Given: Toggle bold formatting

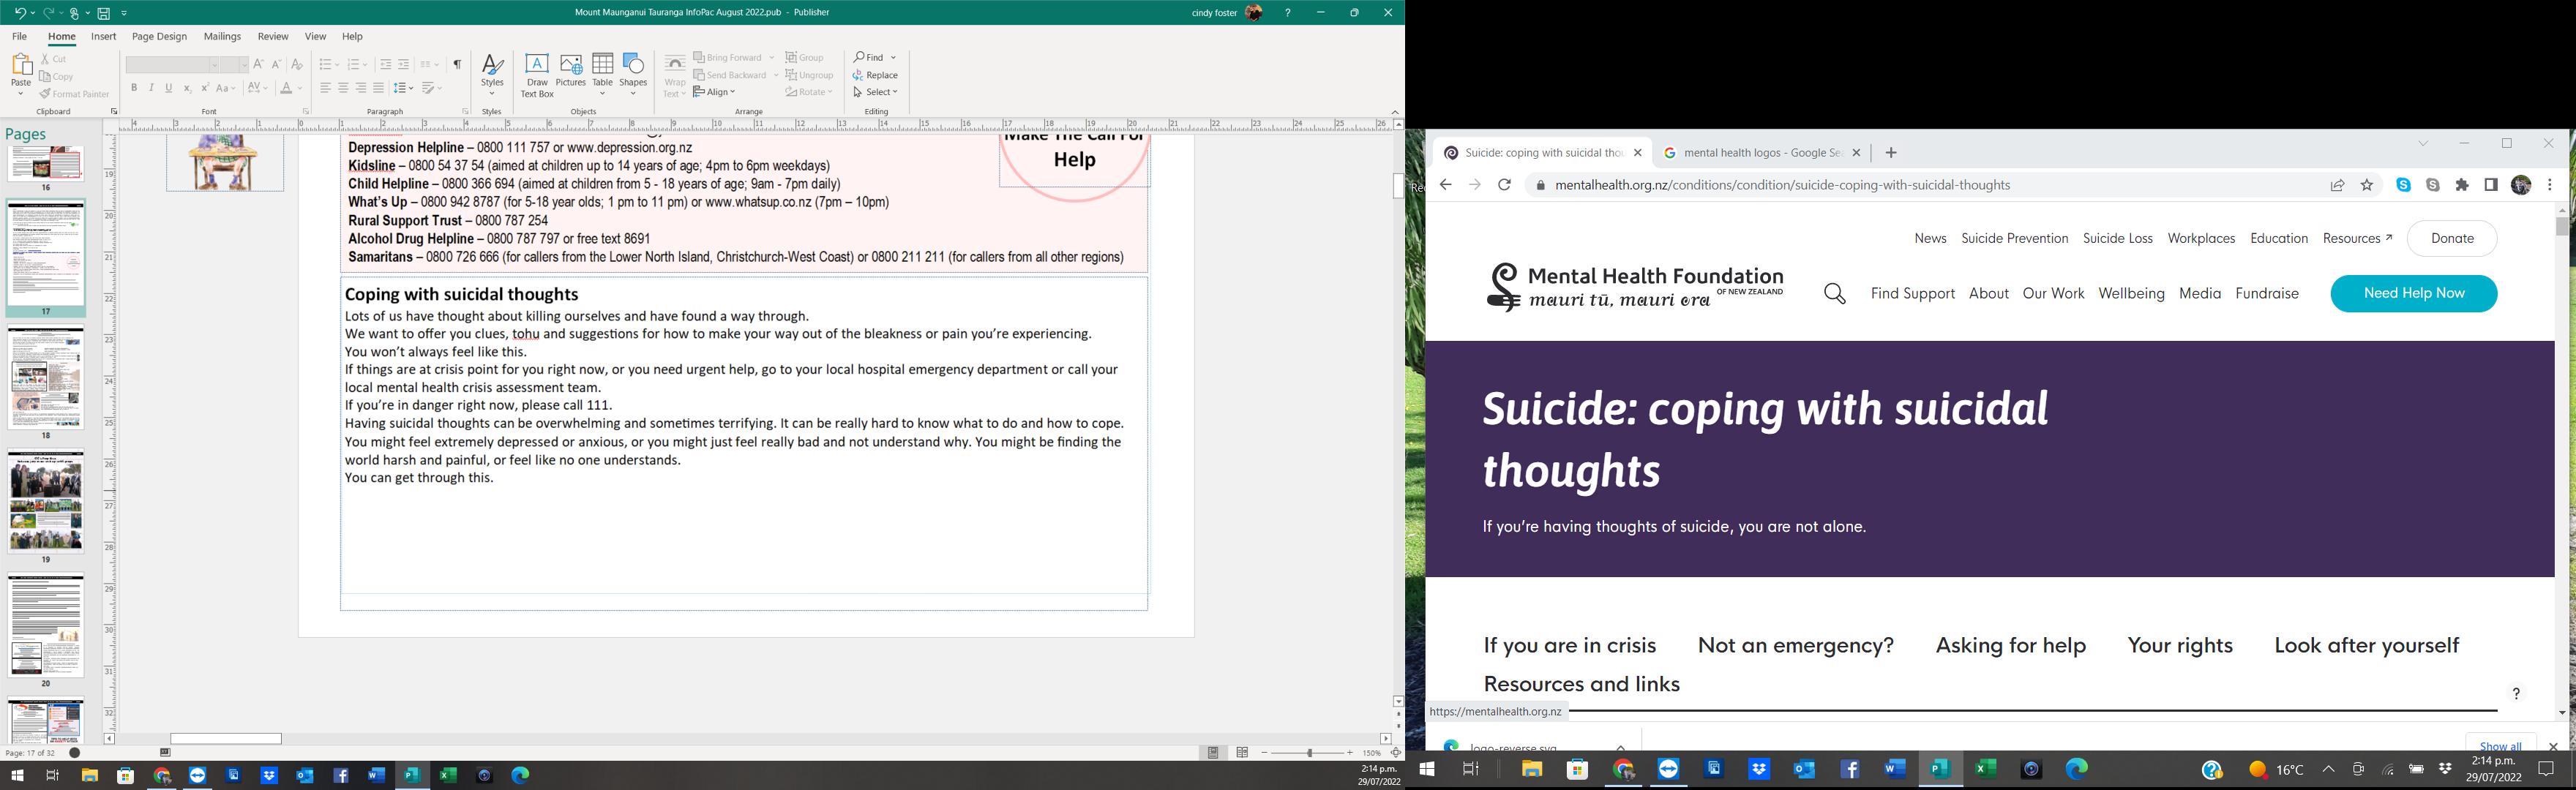Looking at the screenshot, I should point(134,89).
